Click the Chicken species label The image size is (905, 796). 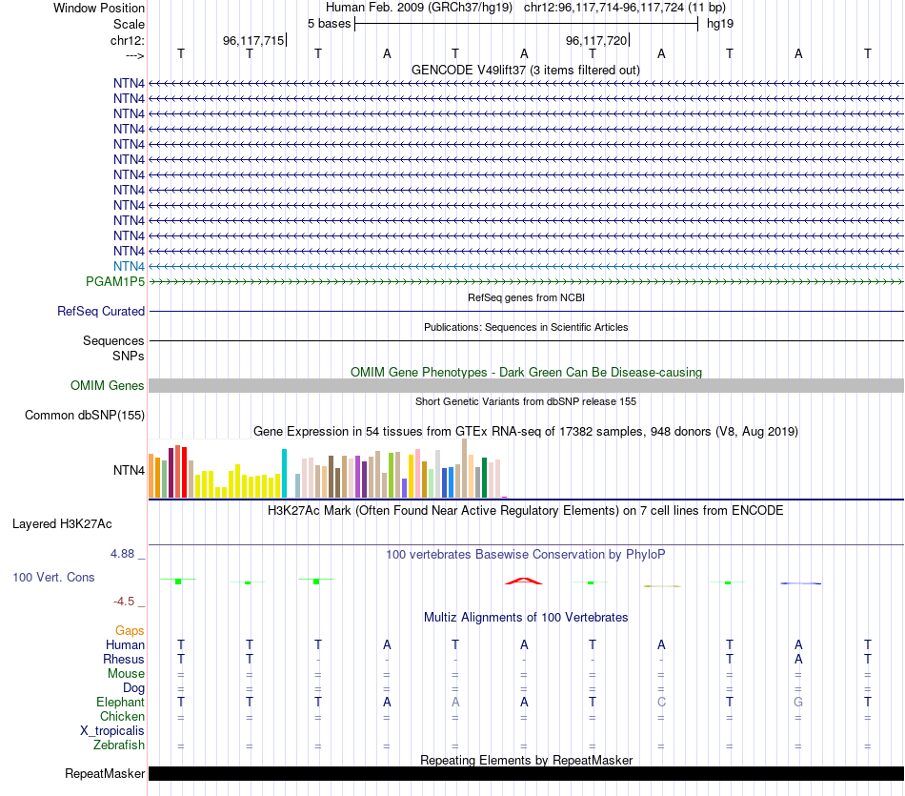(122, 716)
